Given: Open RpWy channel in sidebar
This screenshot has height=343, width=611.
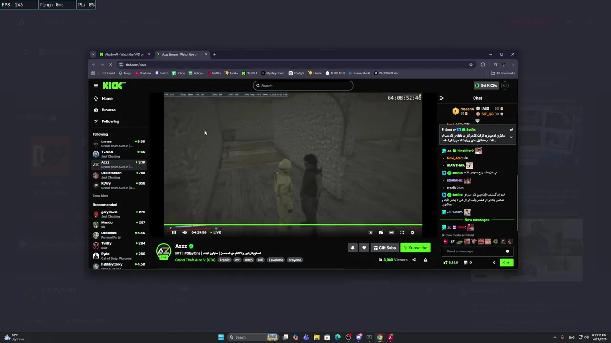Looking at the screenshot, I should click(119, 185).
